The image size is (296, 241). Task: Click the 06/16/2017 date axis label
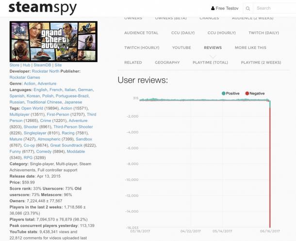(x=270, y=231)
